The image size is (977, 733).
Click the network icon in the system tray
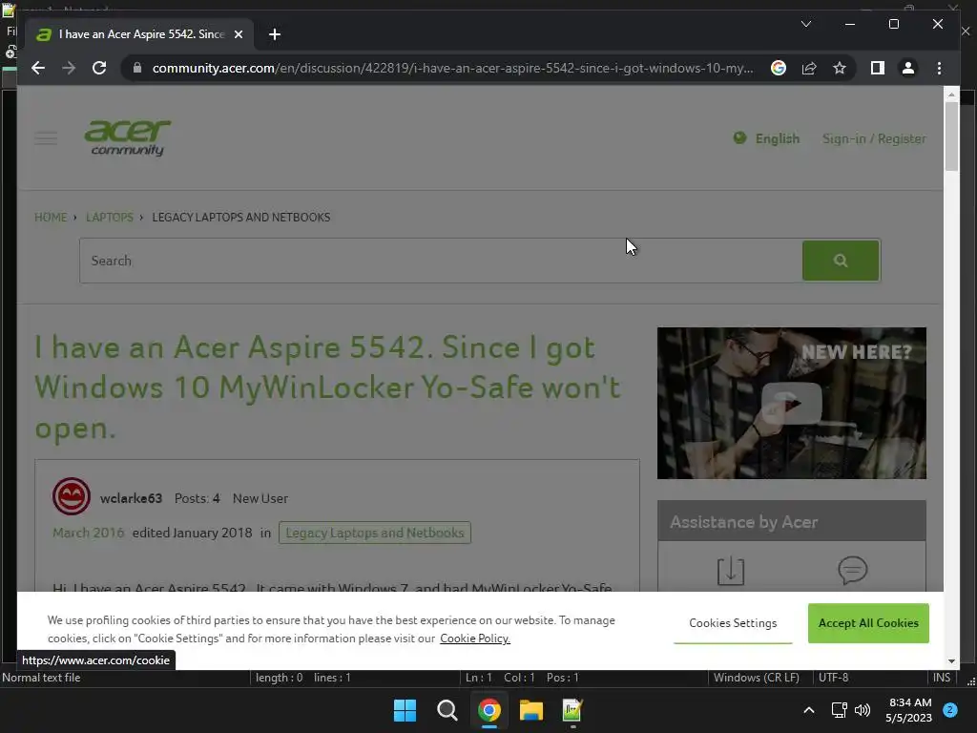click(839, 710)
